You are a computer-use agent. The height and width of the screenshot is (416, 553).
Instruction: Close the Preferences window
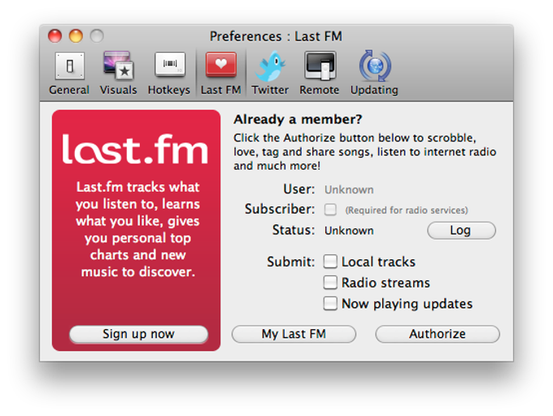pyautogui.click(x=54, y=36)
